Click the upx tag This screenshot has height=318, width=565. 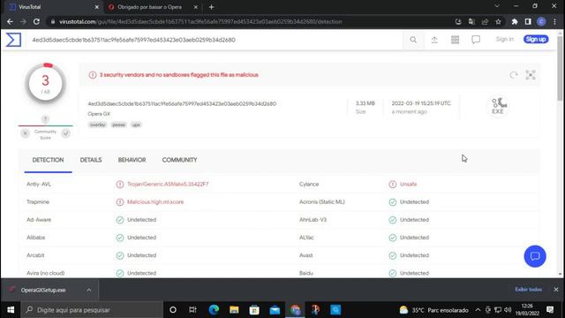coord(136,125)
